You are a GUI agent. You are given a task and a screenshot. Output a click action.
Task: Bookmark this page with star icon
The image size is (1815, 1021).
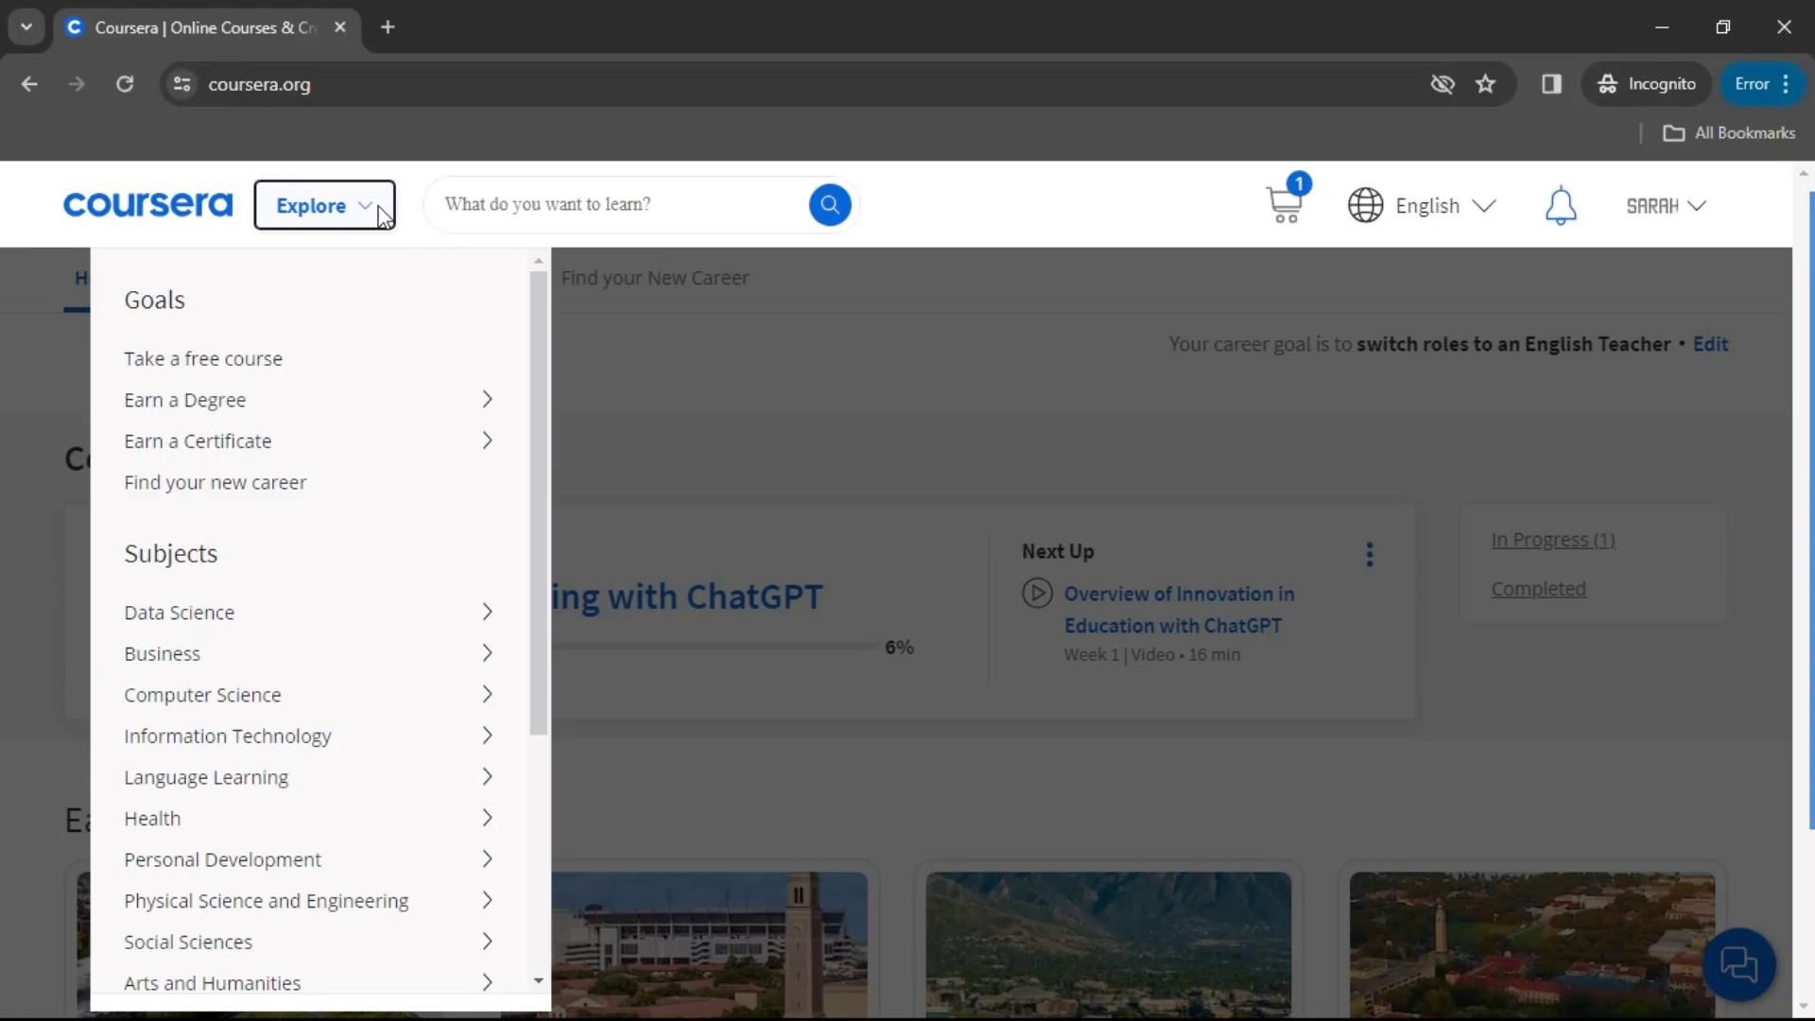pyautogui.click(x=1485, y=84)
